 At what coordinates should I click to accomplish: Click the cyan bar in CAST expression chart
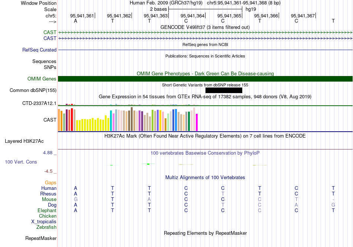tap(111, 121)
